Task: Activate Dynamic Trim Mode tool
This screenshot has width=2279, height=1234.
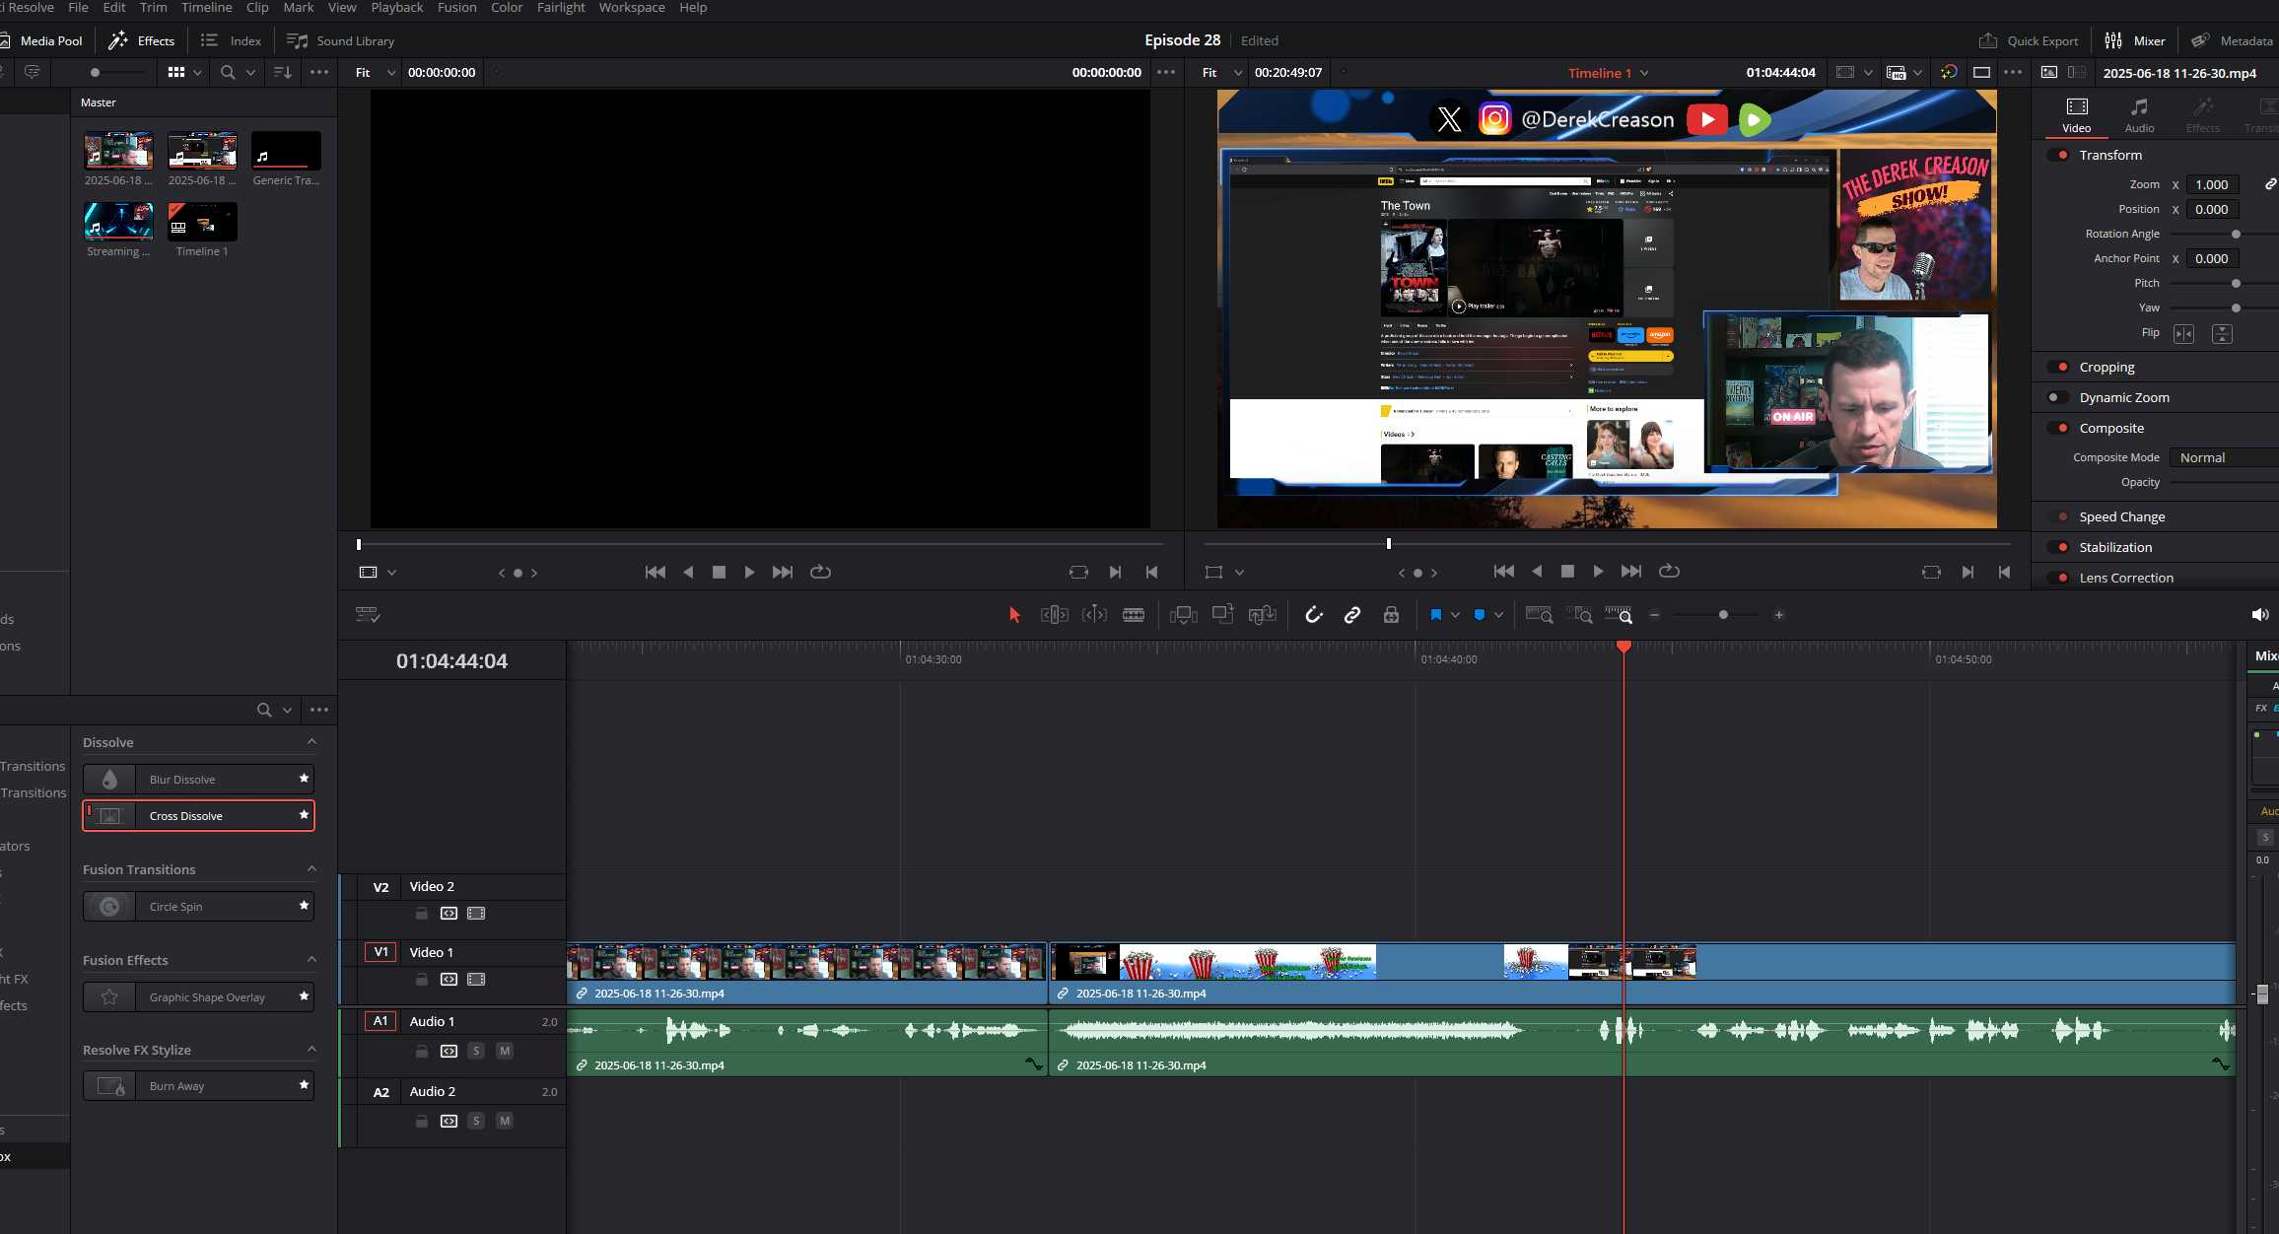Action: [x=1094, y=615]
